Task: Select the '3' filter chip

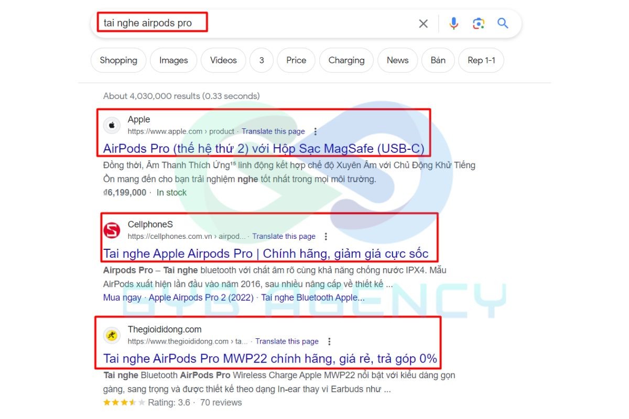Action: pyautogui.click(x=262, y=60)
